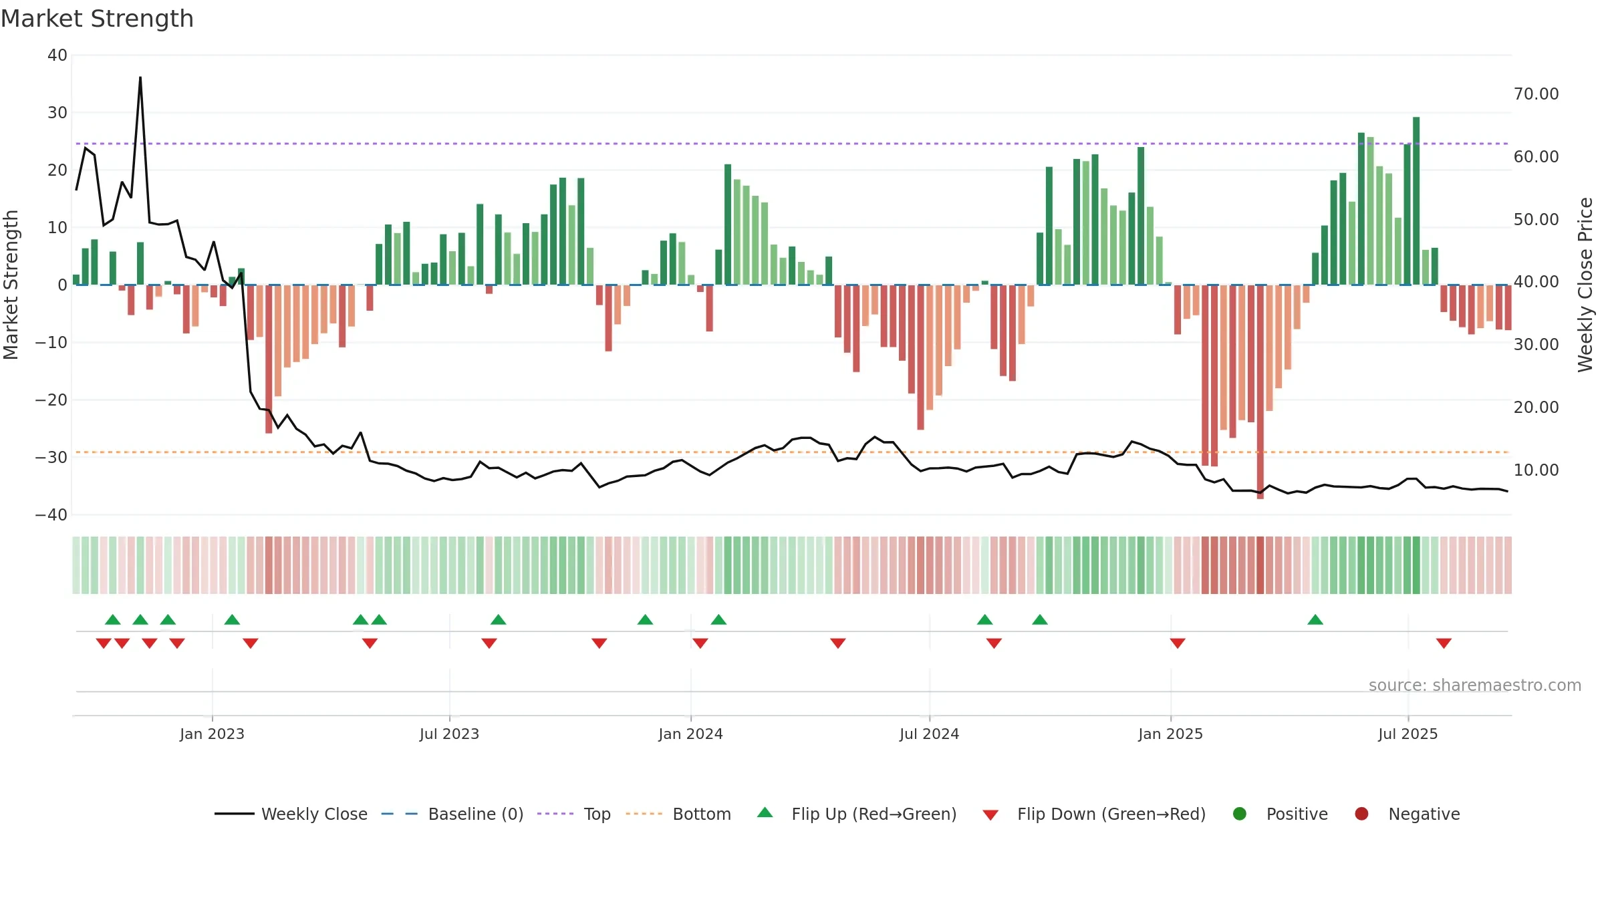Screen dimensions: 1604x902
Task: Click the 20.00 price tick on the right axis
Action: (x=1536, y=408)
